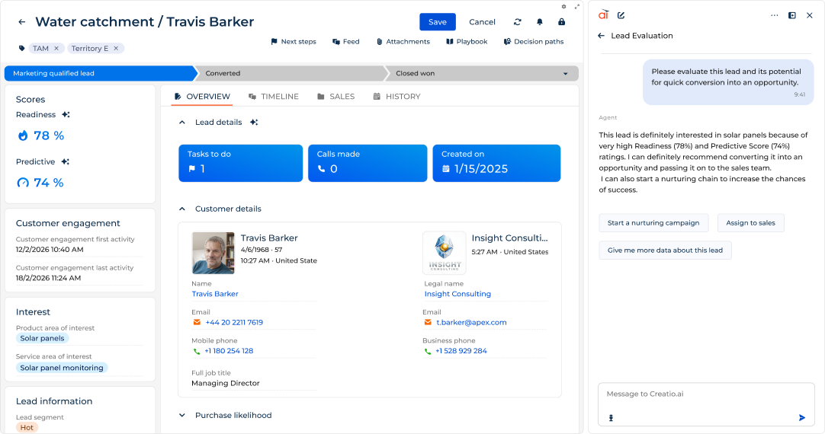
Task: Open the notifications bell
Action: pyautogui.click(x=540, y=22)
